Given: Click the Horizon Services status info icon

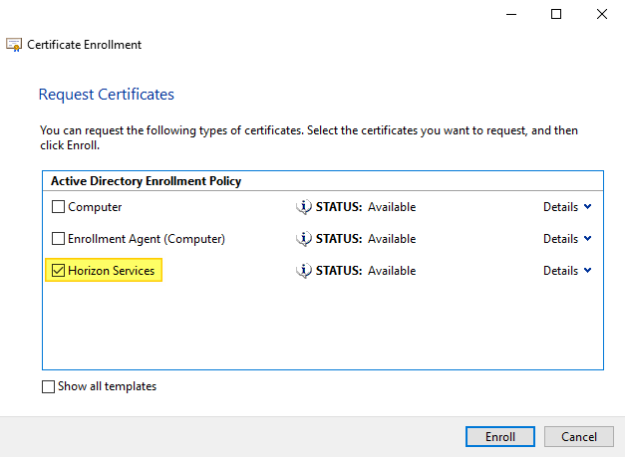Looking at the screenshot, I should pos(304,271).
